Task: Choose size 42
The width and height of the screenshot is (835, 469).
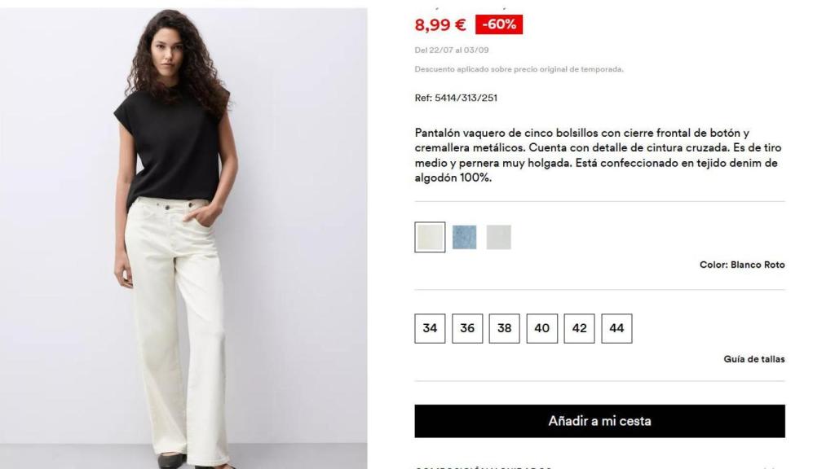Action: pyautogui.click(x=580, y=329)
